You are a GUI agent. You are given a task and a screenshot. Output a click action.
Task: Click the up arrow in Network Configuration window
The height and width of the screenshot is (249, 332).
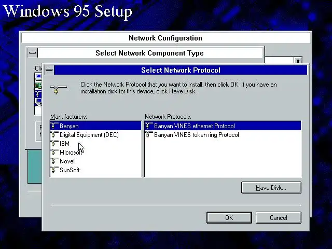(298, 60)
